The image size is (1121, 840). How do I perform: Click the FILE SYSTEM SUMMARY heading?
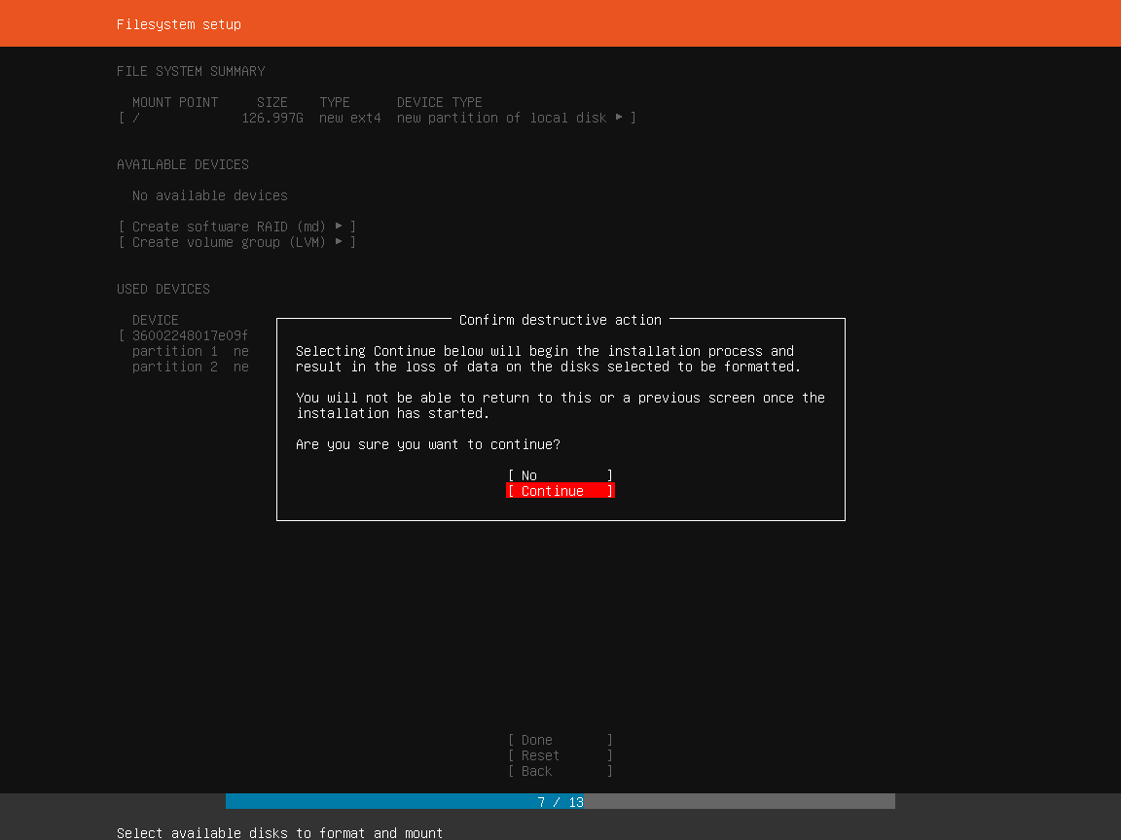click(191, 71)
